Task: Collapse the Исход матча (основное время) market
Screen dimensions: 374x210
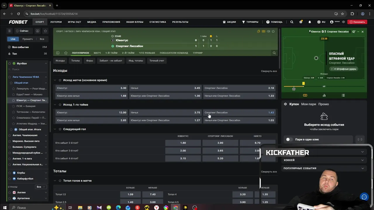Action: (55, 80)
